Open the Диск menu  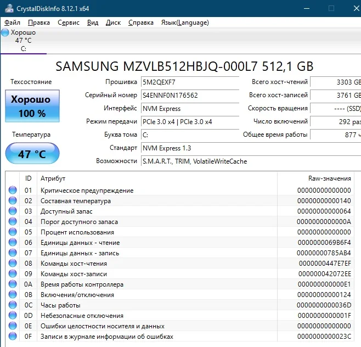[x=113, y=23]
